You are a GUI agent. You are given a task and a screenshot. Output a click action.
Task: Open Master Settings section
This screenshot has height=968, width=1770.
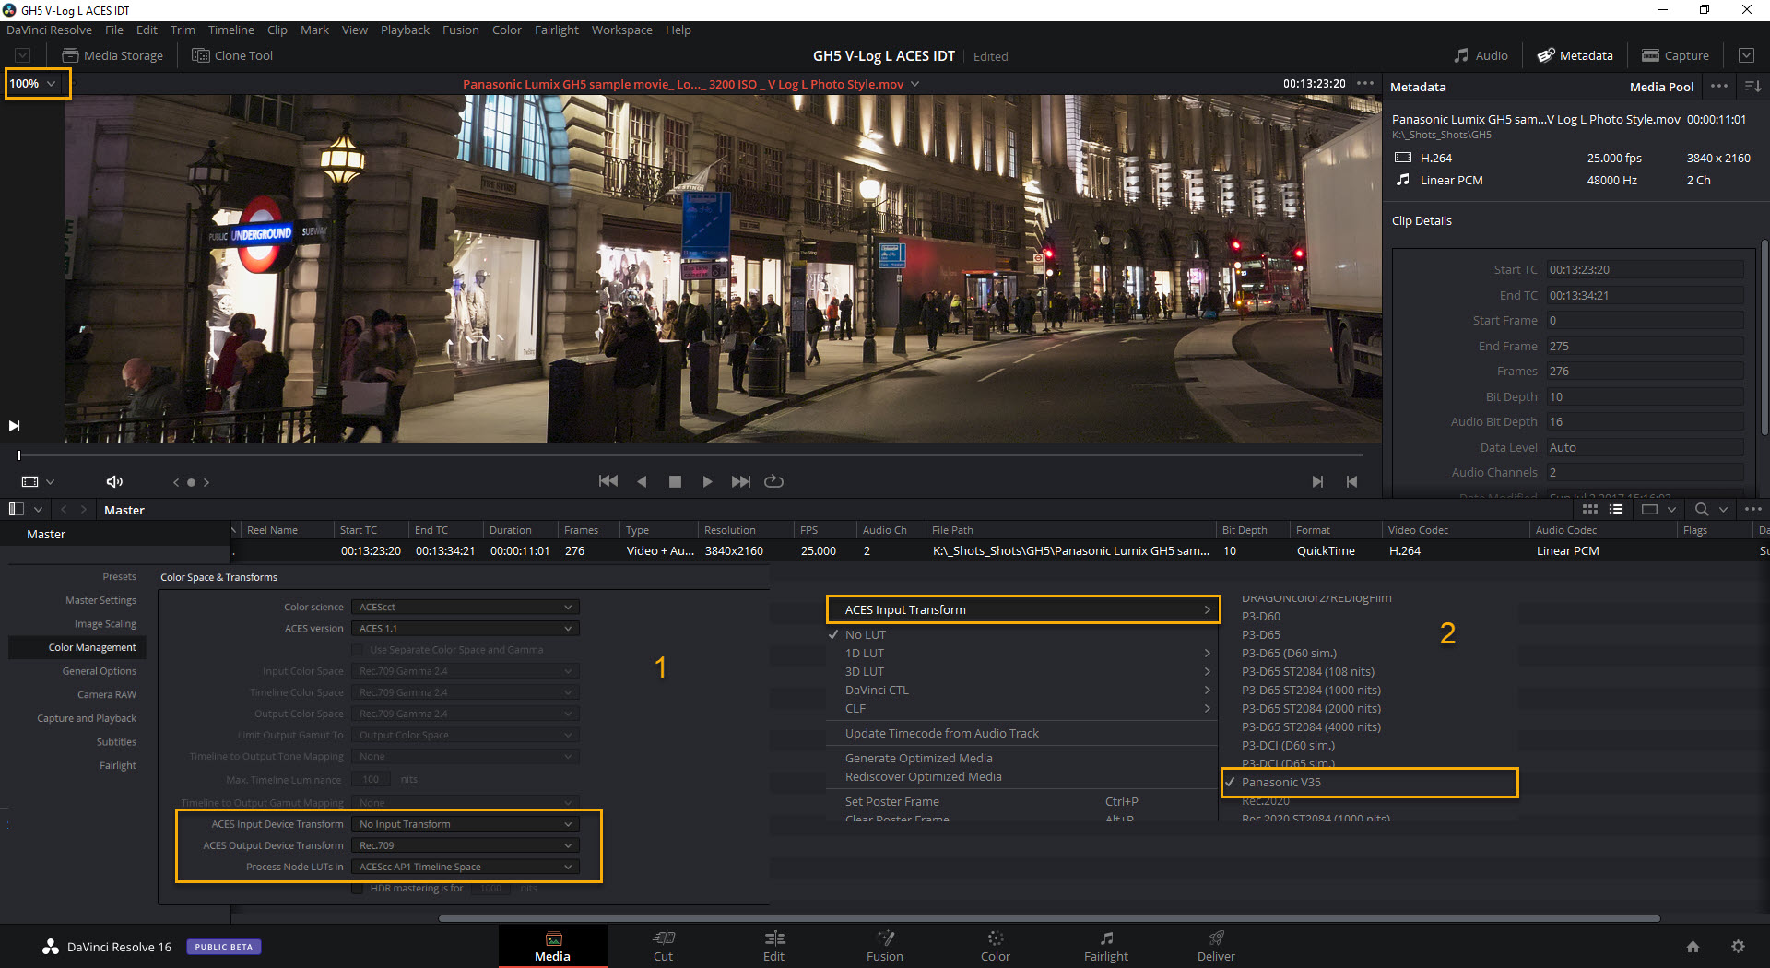coord(100,600)
